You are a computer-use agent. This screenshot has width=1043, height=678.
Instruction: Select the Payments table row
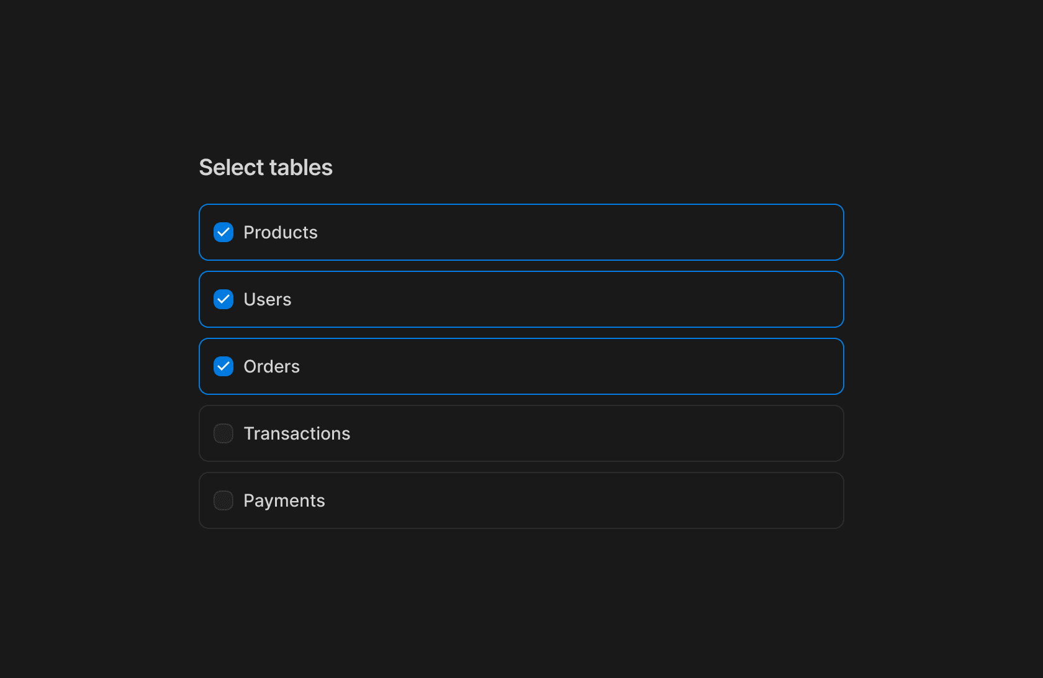click(x=521, y=500)
